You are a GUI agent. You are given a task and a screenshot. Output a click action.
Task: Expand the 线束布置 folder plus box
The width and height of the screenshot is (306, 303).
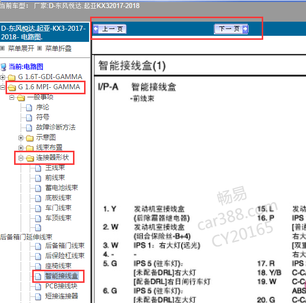(x=21, y=148)
